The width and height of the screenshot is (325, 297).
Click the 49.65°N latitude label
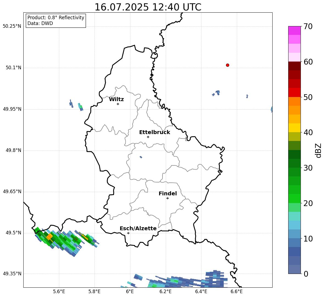coord(12,191)
